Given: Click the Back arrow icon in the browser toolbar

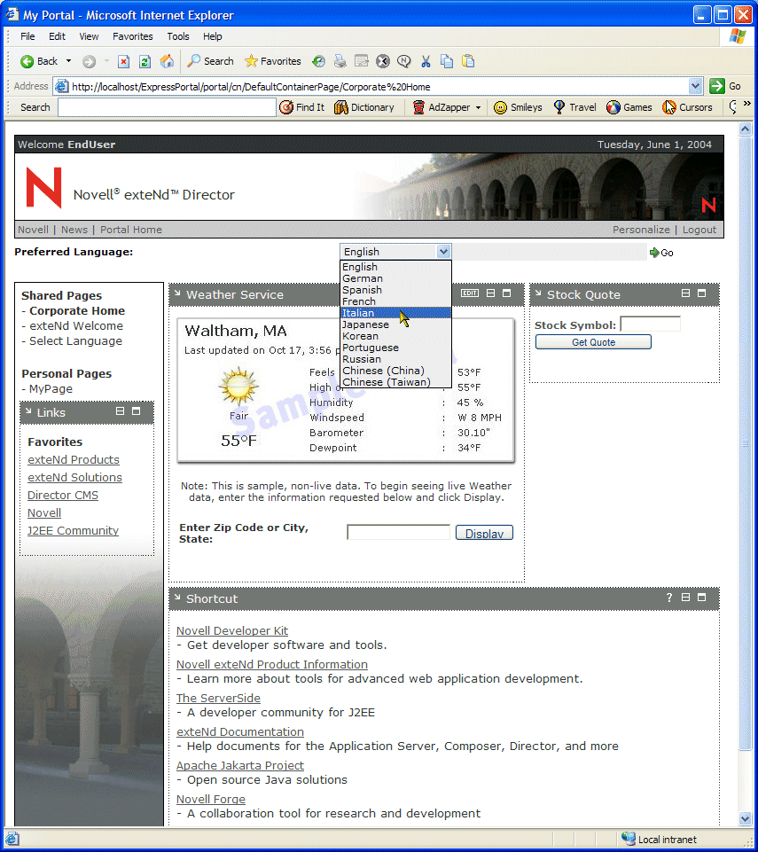Looking at the screenshot, I should coord(27,61).
